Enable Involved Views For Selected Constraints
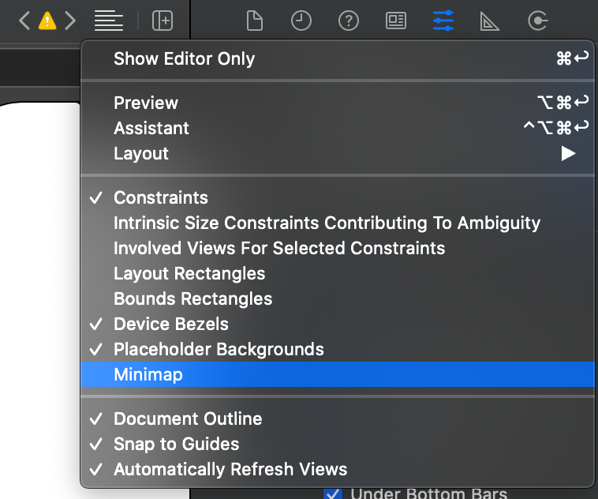598x499 pixels. 338,248
